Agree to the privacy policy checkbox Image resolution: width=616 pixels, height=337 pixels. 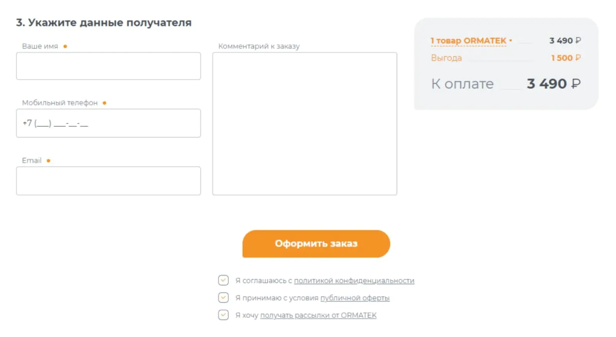coord(223,280)
